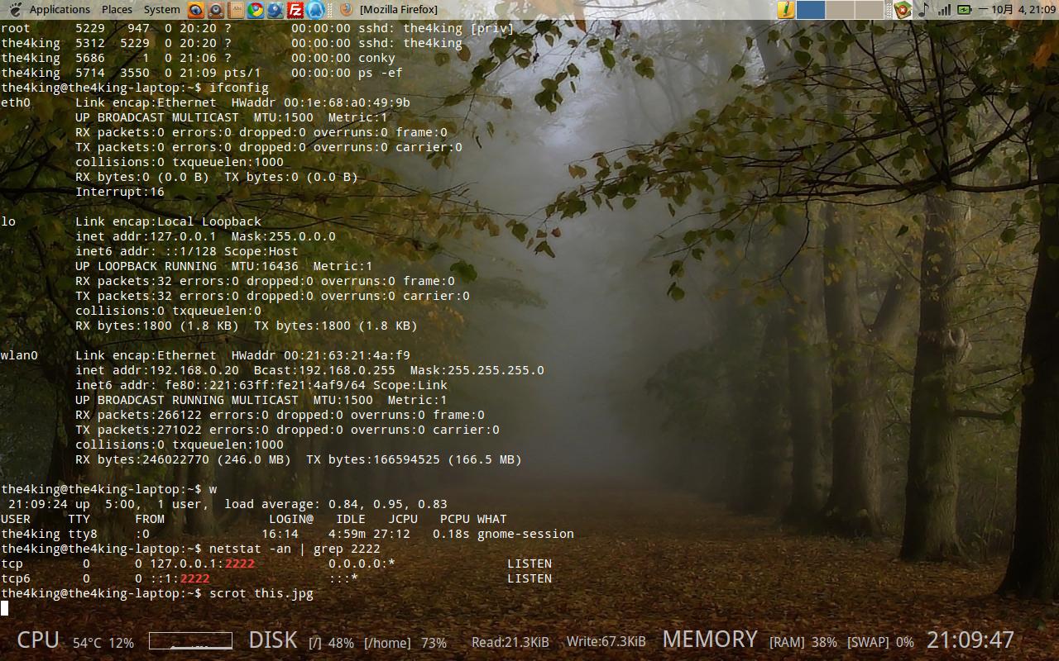1059x661 pixels.
Task: Click the '127.0.0.1:2222' local address
Action: click(202, 564)
